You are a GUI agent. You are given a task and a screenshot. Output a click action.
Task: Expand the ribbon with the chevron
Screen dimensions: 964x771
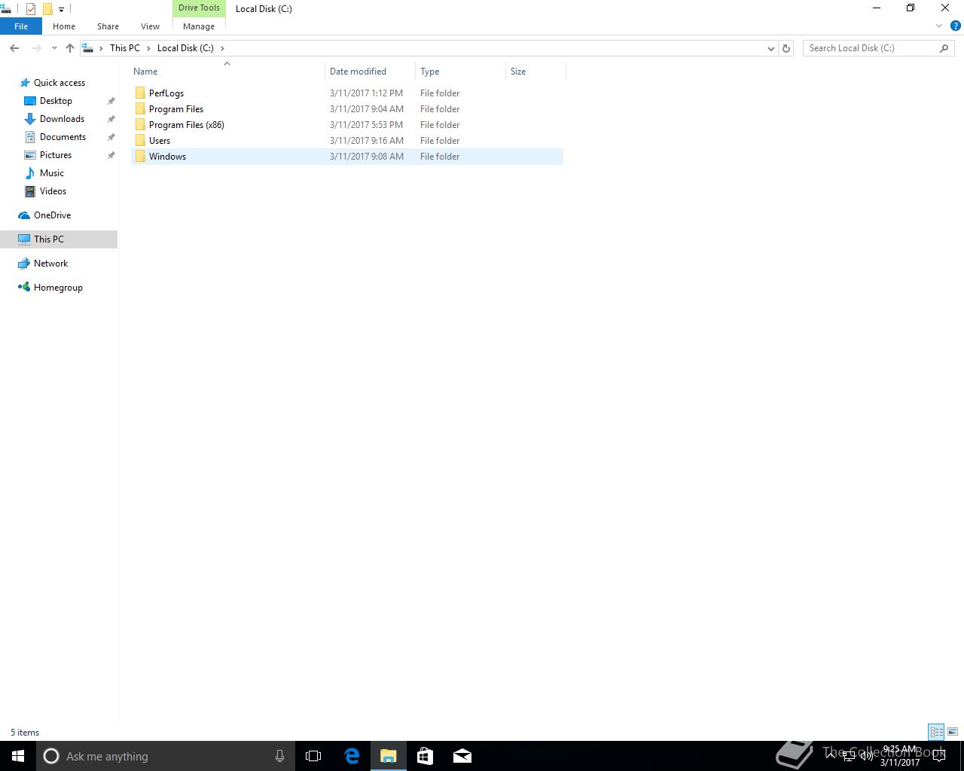coord(939,26)
